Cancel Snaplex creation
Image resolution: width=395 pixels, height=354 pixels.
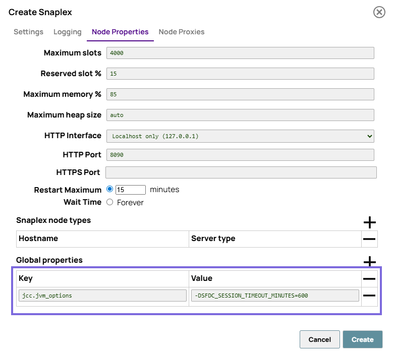[320, 339]
